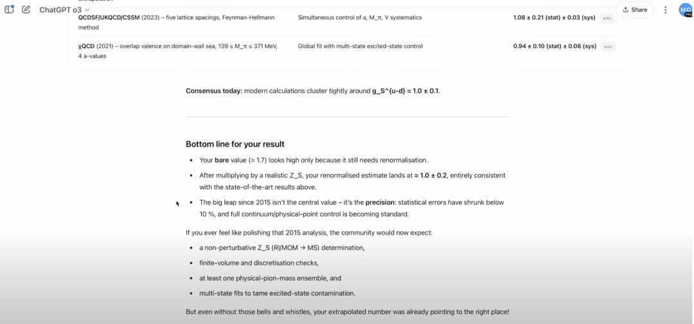Click the "Global fit with multi-state" table cell

coord(360,46)
